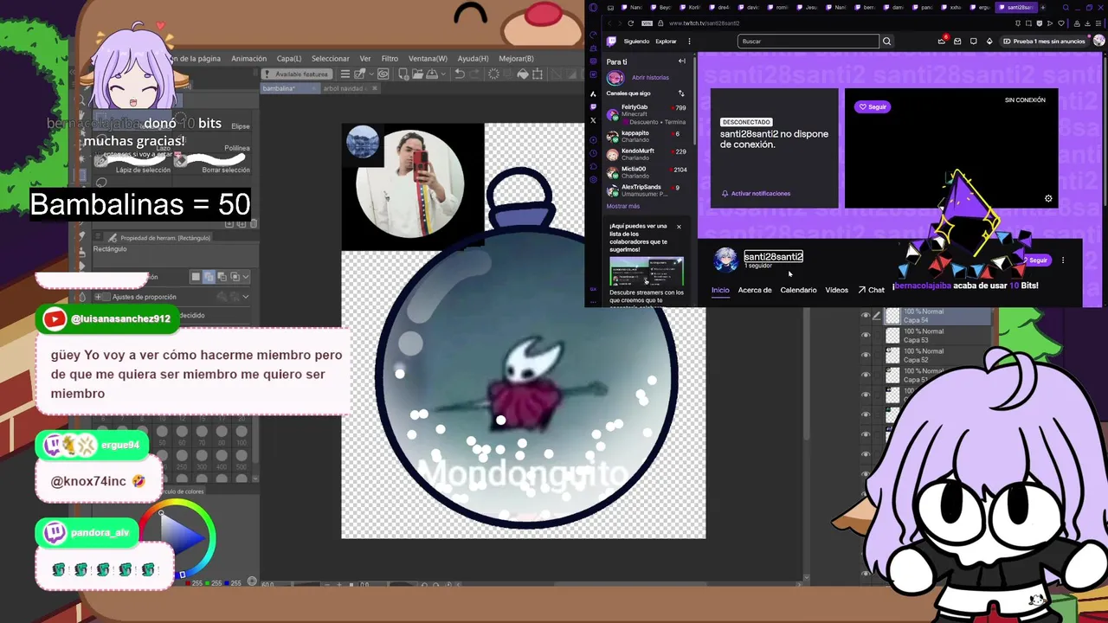Open the Twitch user avatar menu
1108x623 pixels.
click(x=1098, y=41)
